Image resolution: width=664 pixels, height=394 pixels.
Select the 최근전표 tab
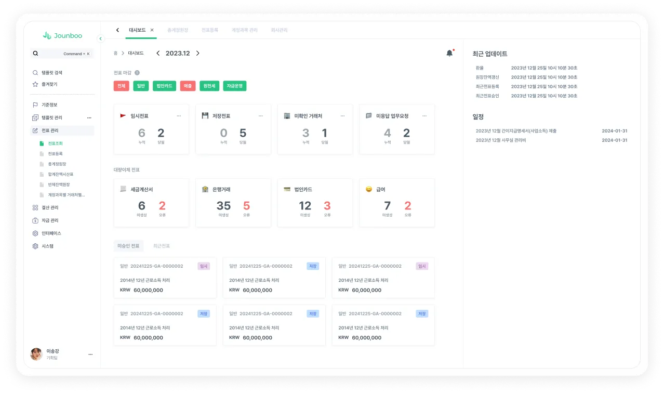pos(162,246)
